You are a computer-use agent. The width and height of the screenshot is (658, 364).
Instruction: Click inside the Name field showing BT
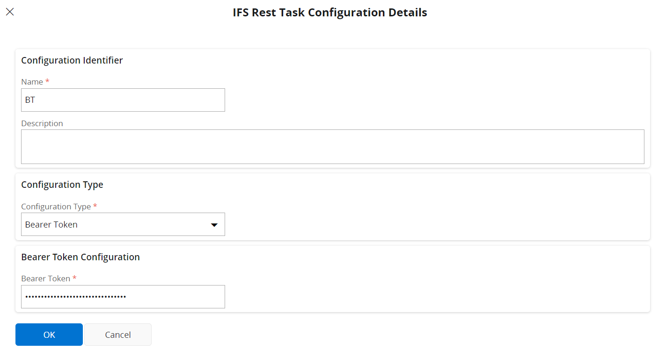(123, 100)
